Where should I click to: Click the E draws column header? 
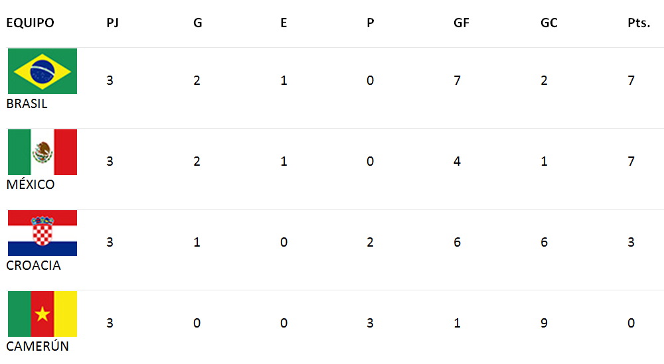pos(284,23)
